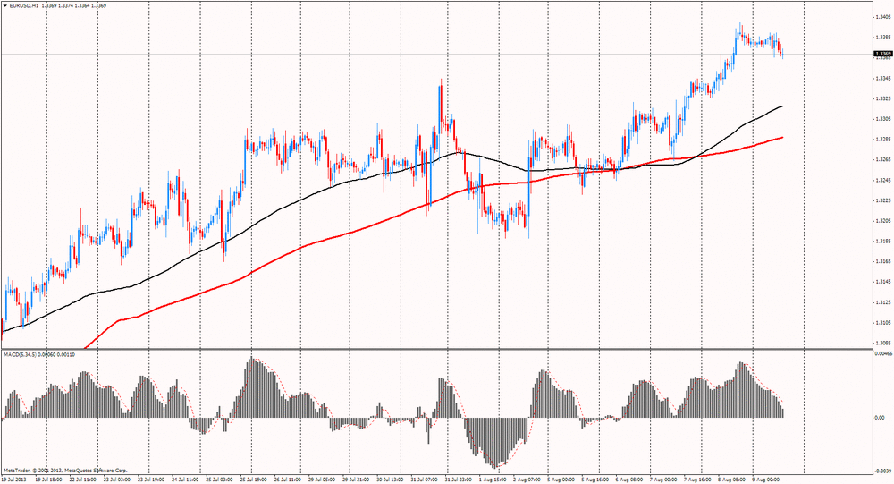This screenshot has height=484, width=894.
Task: Click the small triangle before EURUSD.H1
Action: (x=4, y=5)
